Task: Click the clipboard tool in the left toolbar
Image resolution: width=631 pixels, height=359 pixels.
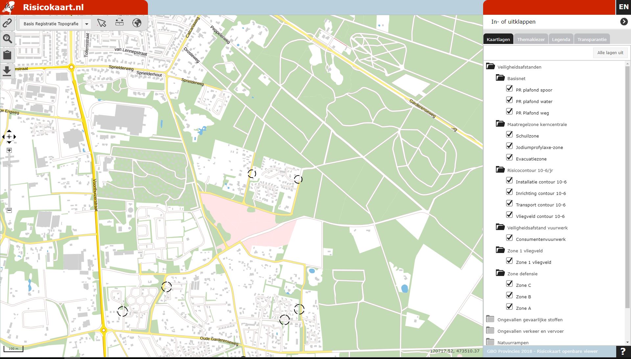Action: (x=7, y=55)
